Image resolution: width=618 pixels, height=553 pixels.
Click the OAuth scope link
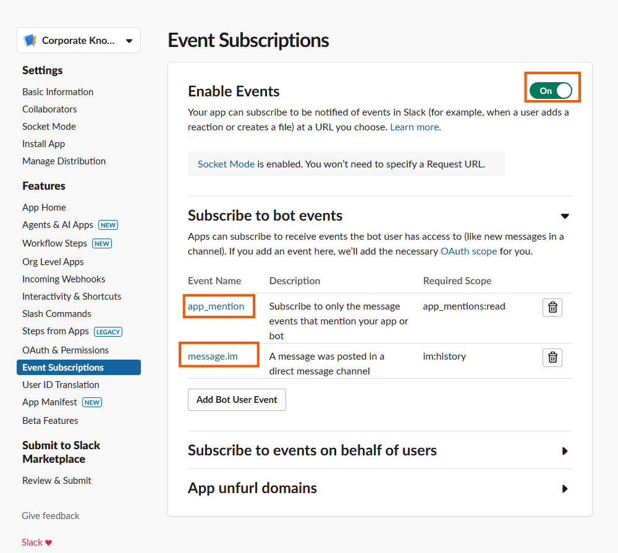[x=468, y=251]
